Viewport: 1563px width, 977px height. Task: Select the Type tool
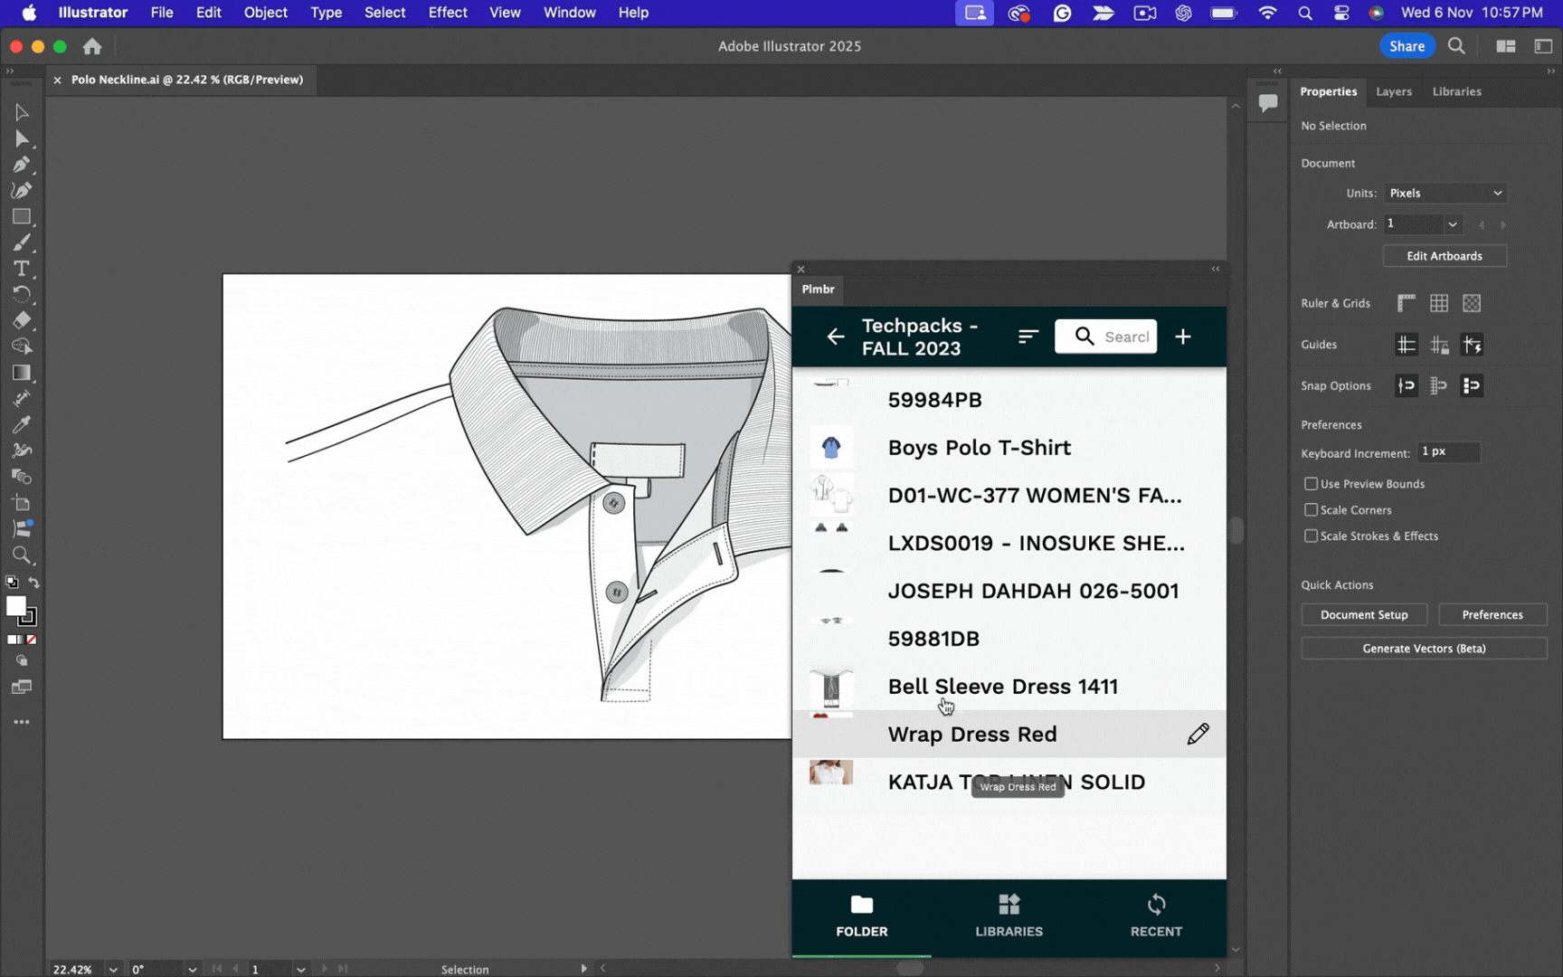point(22,269)
